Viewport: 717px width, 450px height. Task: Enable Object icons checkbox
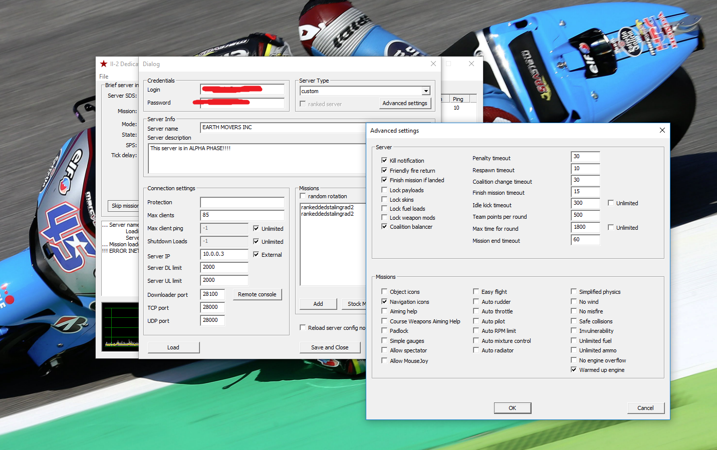384,291
